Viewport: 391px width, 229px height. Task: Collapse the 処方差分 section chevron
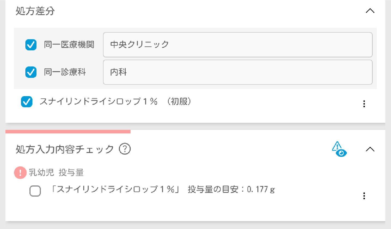tap(370, 11)
